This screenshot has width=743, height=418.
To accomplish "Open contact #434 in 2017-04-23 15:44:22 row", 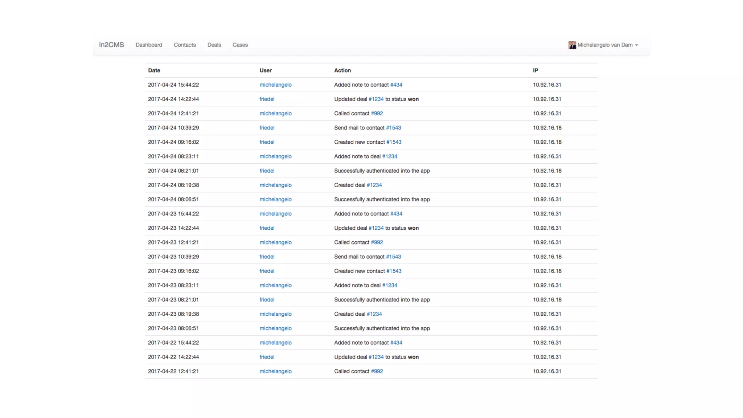I will [x=396, y=214].
